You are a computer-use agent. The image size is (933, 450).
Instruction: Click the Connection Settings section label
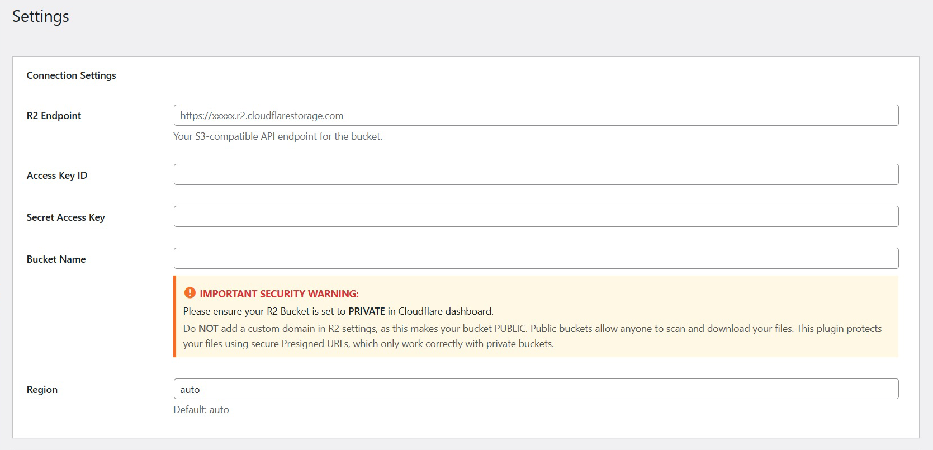71,75
